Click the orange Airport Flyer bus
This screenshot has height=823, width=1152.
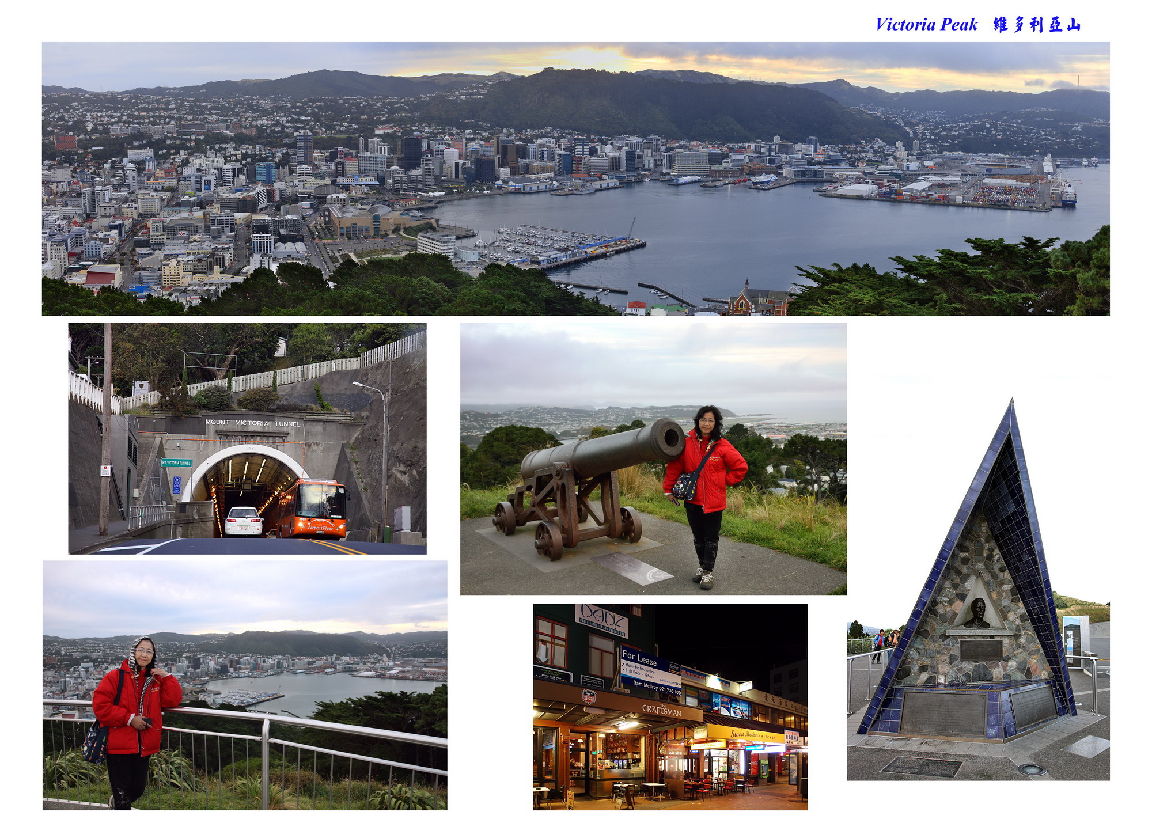coord(314,509)
